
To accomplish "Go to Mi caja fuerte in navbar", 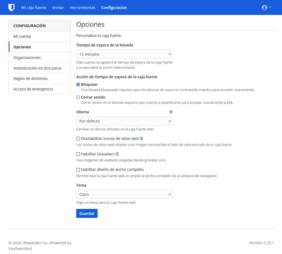I will point(34,8).
